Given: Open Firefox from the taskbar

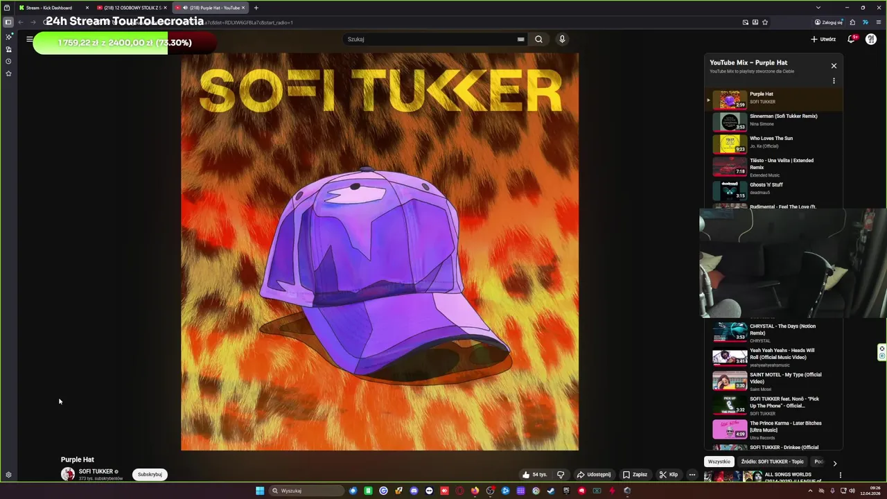Looking at the screenshot, I should (475, 491).
